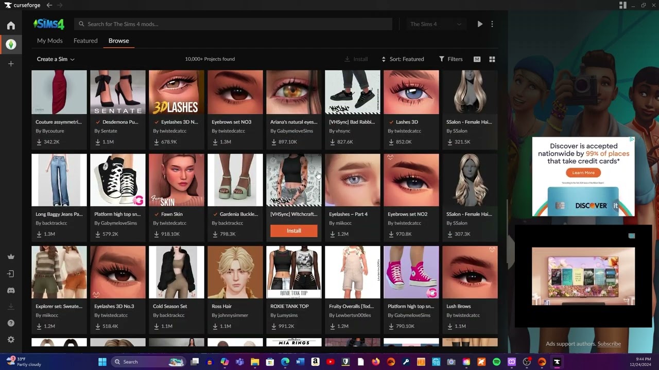Click the download icon under Couture assymmetri
Image resolution: width=659 pixels, height=370 pixels.
tap(39, 142)
